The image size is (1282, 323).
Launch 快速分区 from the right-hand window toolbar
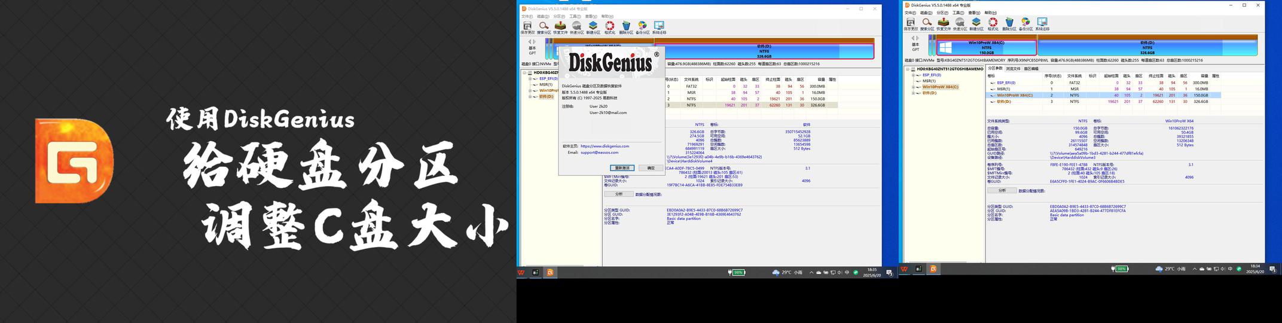point(960,24)
